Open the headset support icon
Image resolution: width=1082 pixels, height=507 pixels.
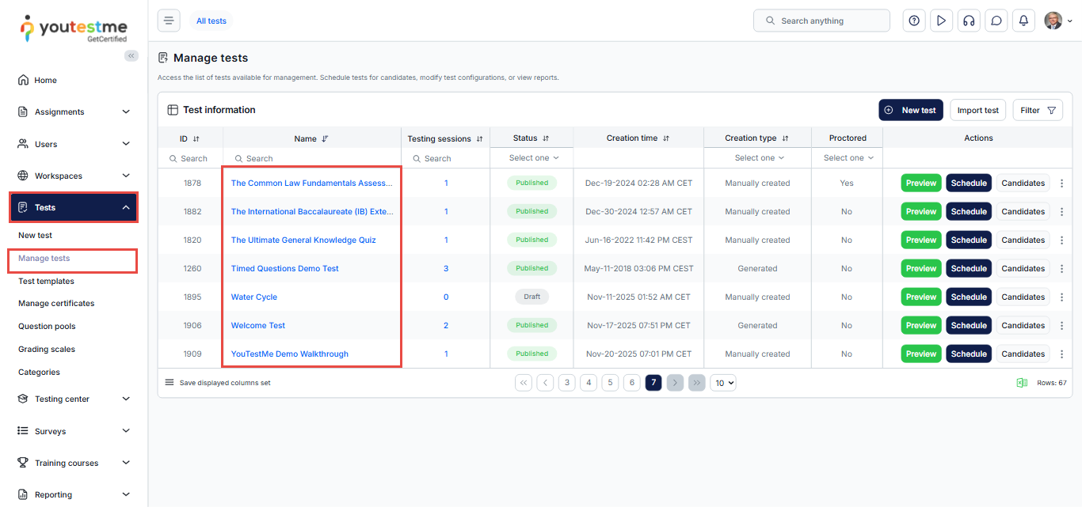pyautogui.click(x=968, y=21)
